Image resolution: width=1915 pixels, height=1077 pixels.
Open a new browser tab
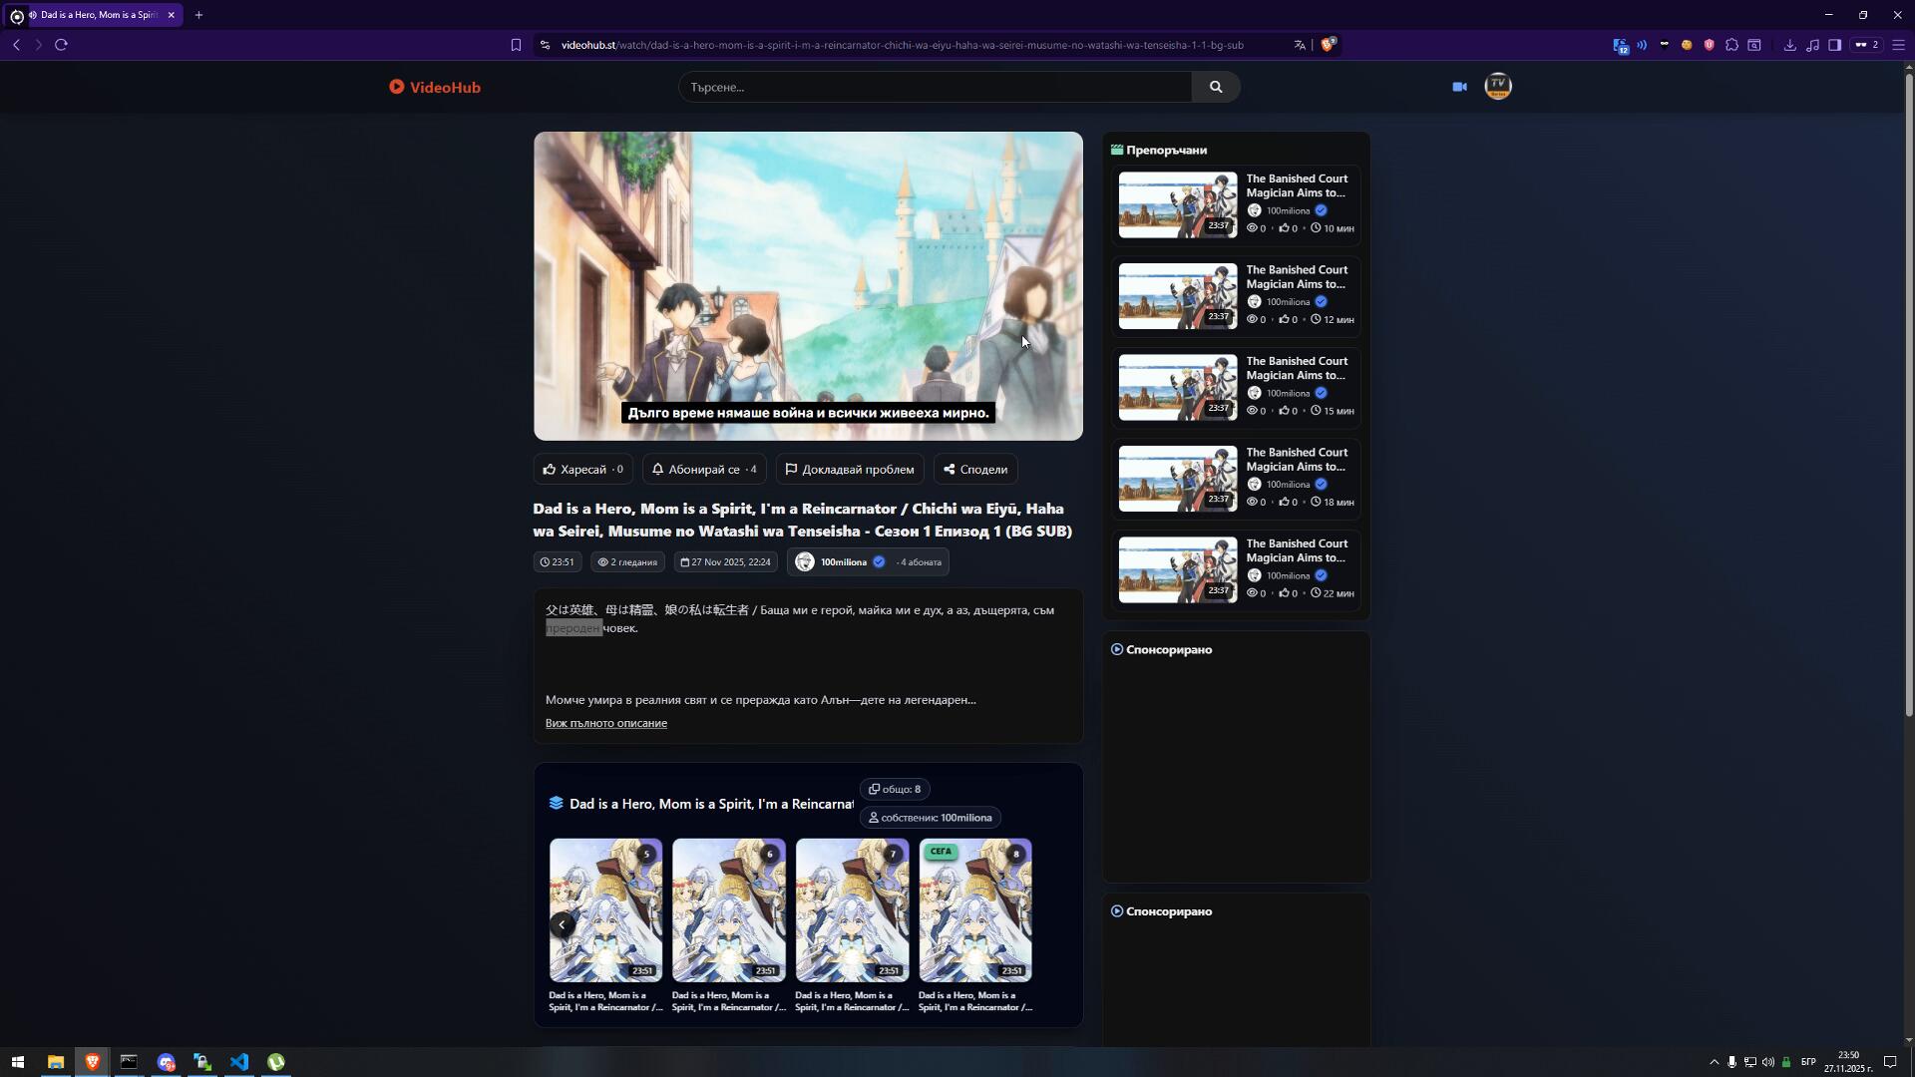click(198, 15)
